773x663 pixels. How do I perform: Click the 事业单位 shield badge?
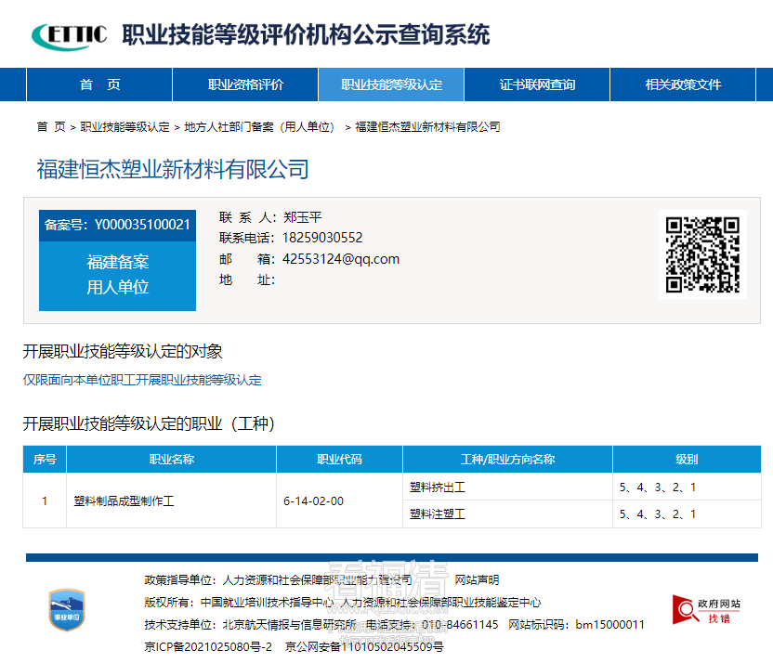(x=67, y=609)
